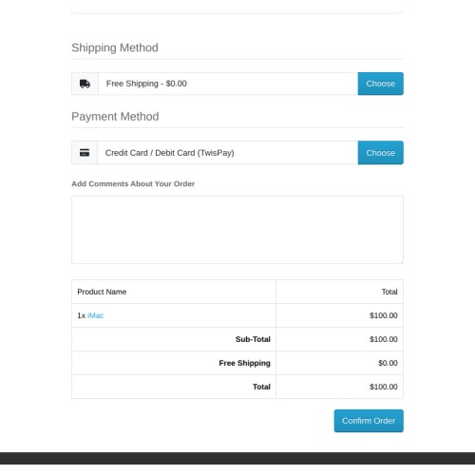Click the bold Total row label
The height and width of the screenshot is (475, 475).
click(x=261, y=387)
